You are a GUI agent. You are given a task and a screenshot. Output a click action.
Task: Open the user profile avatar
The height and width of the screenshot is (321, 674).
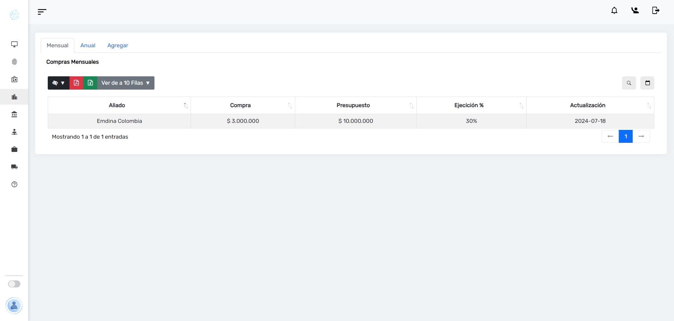pos(14,306)
